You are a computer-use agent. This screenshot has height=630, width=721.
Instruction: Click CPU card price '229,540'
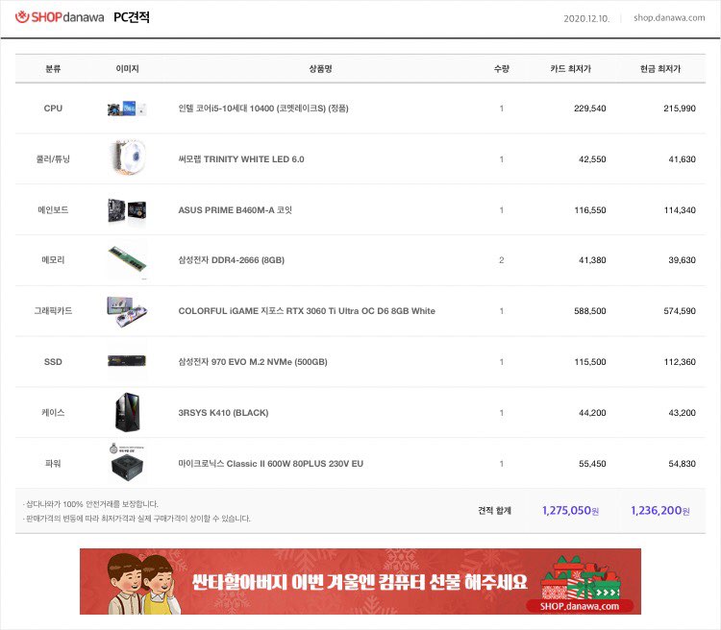coord(589,109)
